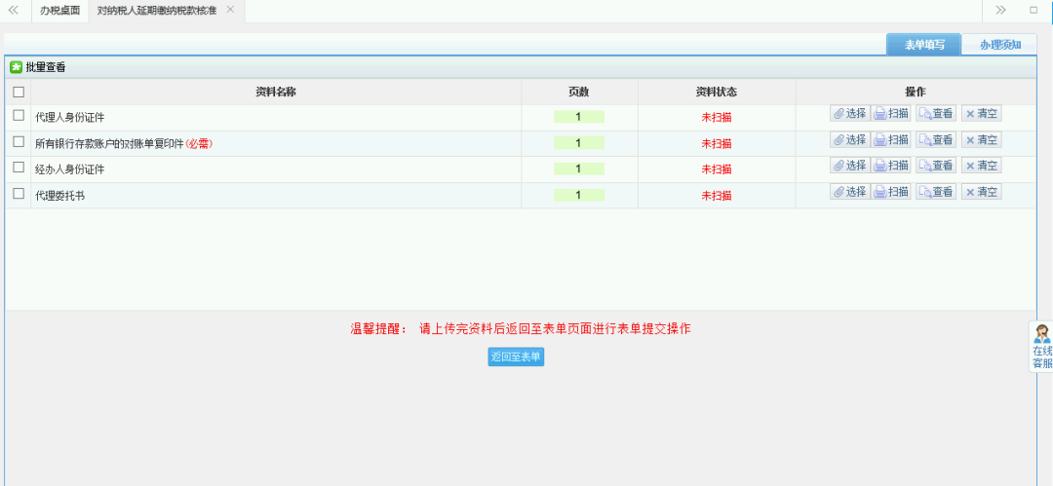Click 未扫描 status for 所有银行存款账户的对账单复印件

coord(717,143)
